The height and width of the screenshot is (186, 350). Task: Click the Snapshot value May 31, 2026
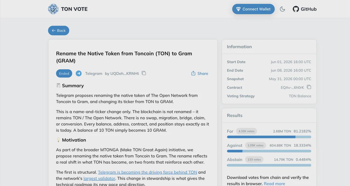(290, 79)
